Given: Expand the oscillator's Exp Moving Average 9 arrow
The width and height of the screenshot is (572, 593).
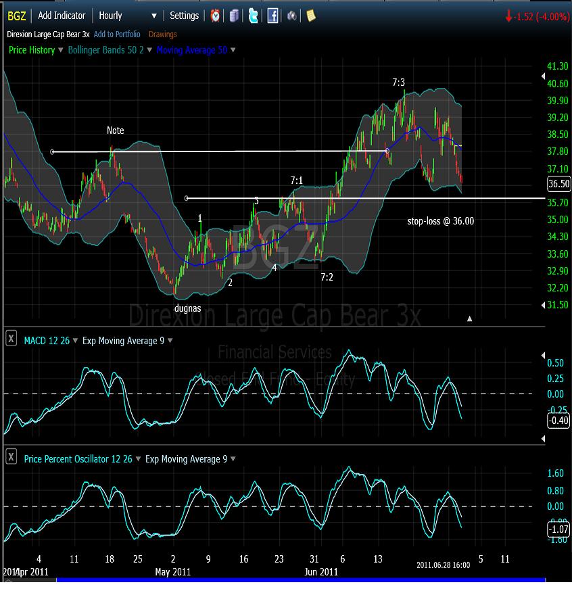Looking at the screenshot, I should point(233,459).
